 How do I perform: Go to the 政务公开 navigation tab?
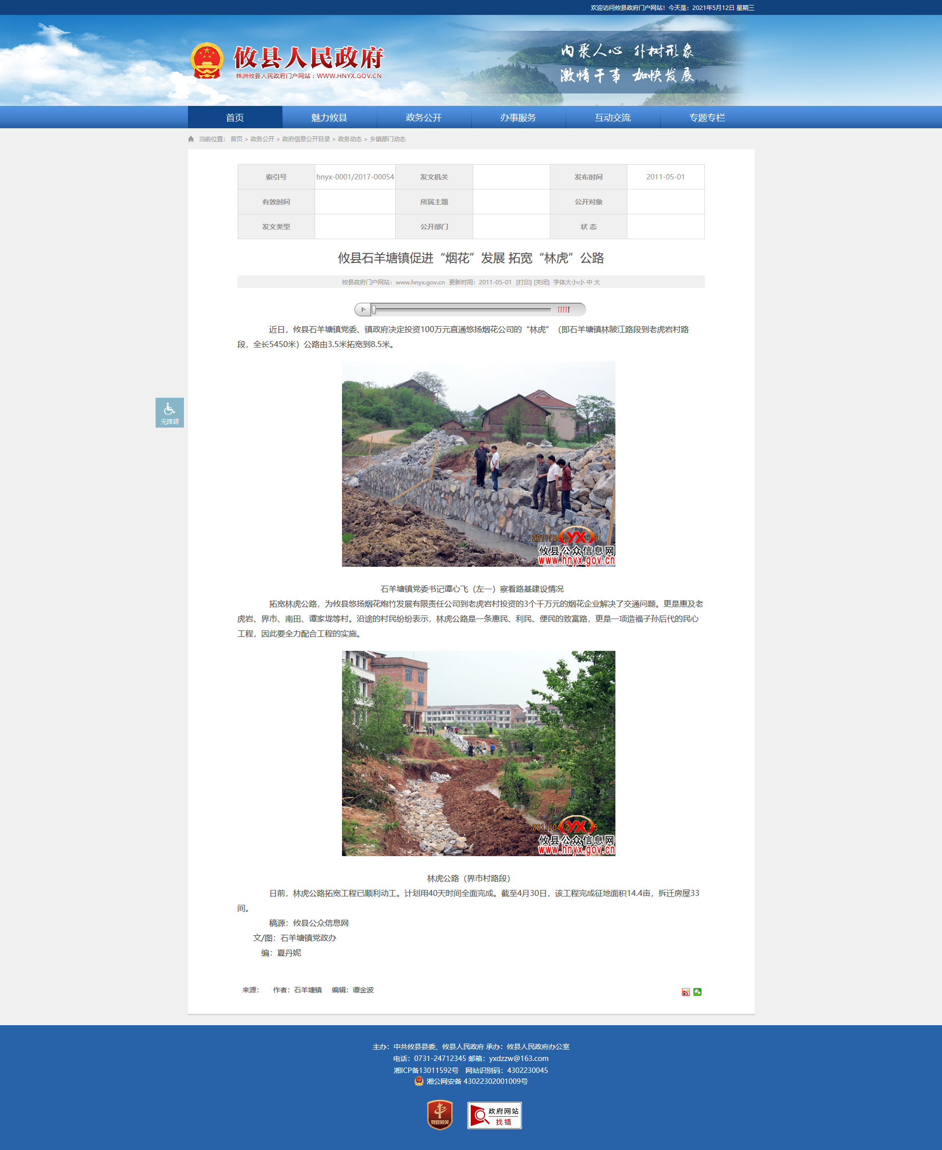pos(423,117)
